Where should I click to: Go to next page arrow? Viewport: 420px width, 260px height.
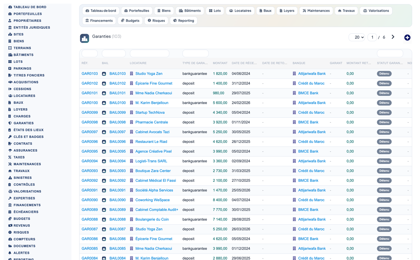393,37
